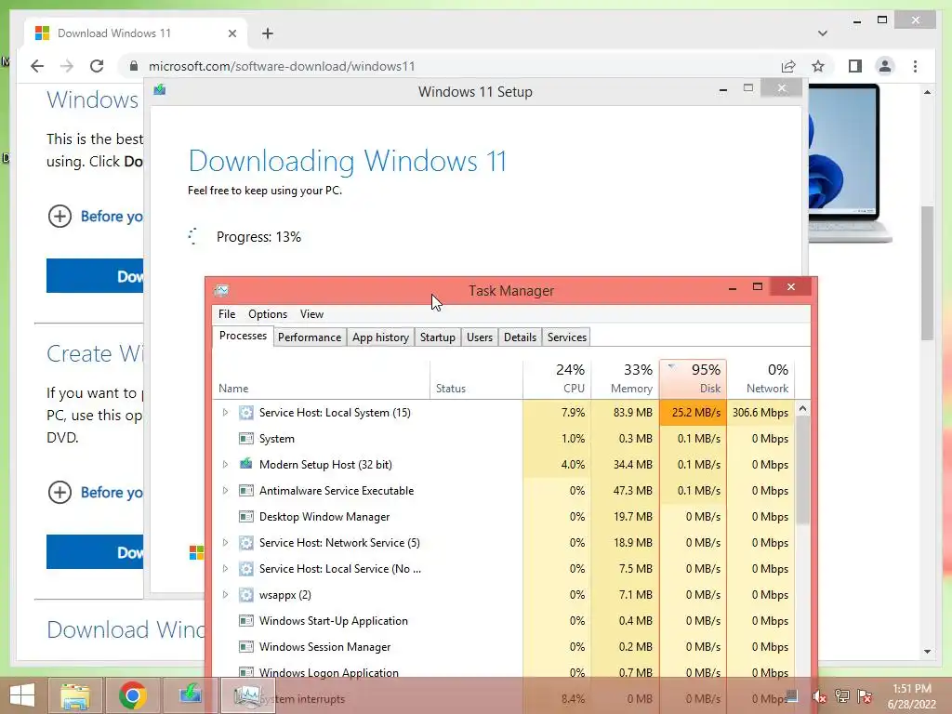Bookmark this page with the star icon
Image resolution: width=952 pixels, height=714 pixels.
click(818, 66)
